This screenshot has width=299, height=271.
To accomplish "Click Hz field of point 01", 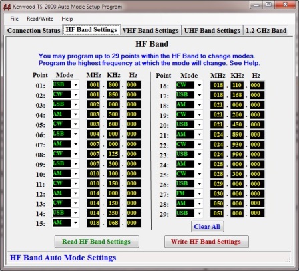I will 133,85.
